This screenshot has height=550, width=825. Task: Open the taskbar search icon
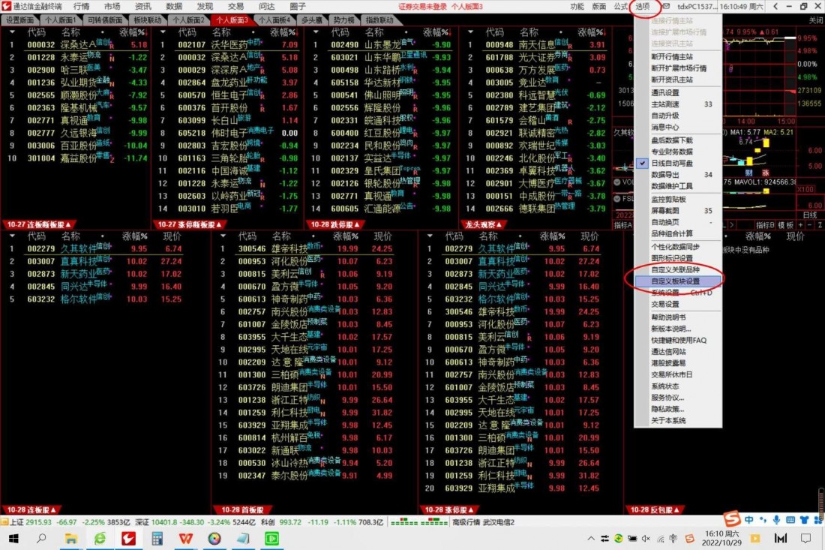[41, 539]
